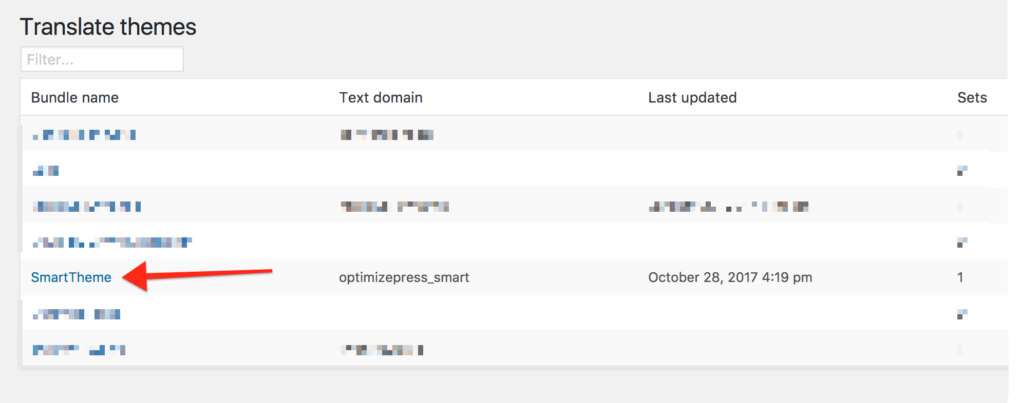Screen dimensions: 1021x403
Task: Open the SmartTheme translation bundle
Action: click(x=71, y=277)
